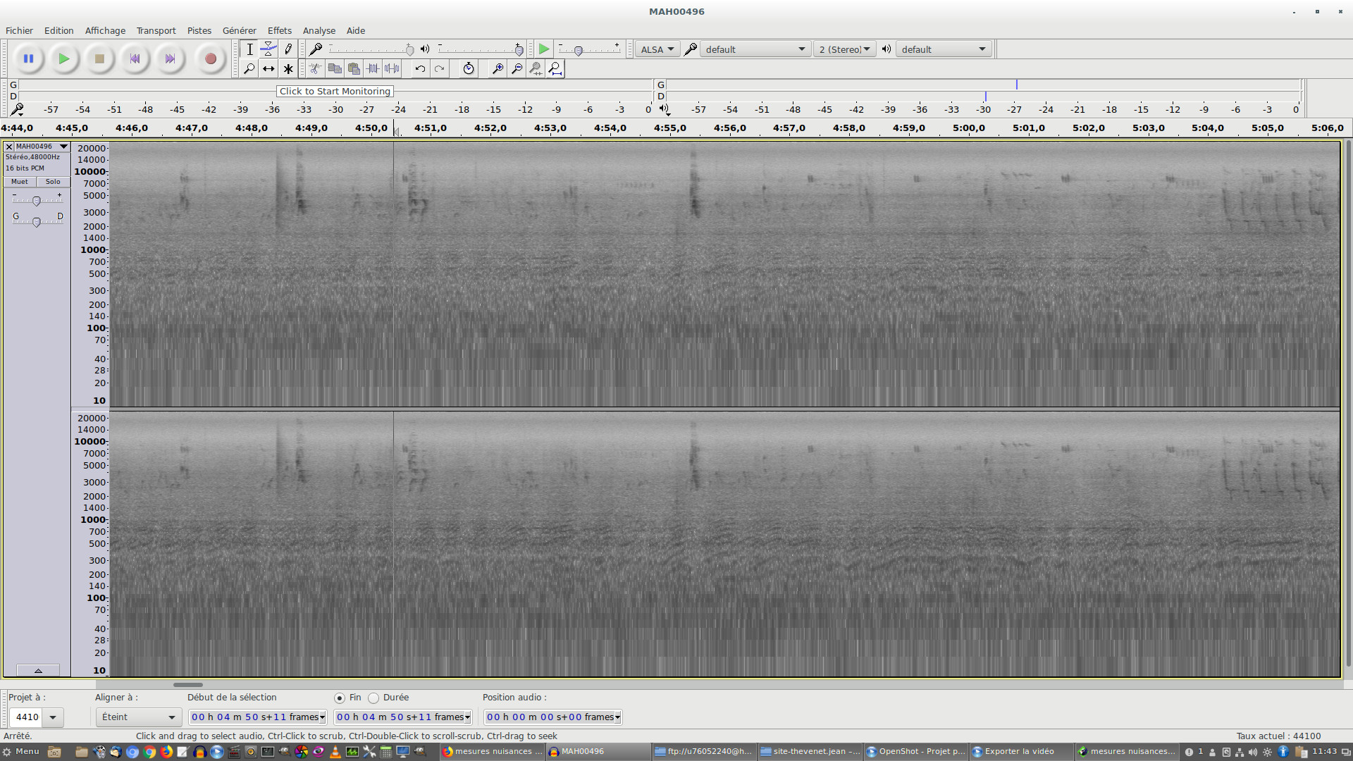Toggle the Muet button on the track

click(20, 182)
